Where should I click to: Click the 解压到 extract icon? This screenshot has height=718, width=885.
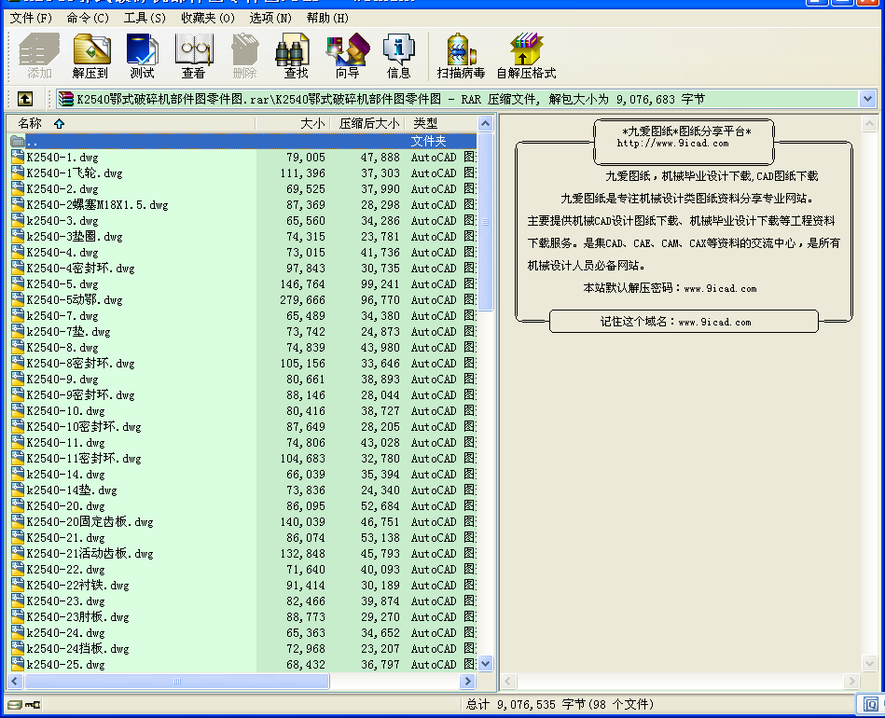point(90,54)
